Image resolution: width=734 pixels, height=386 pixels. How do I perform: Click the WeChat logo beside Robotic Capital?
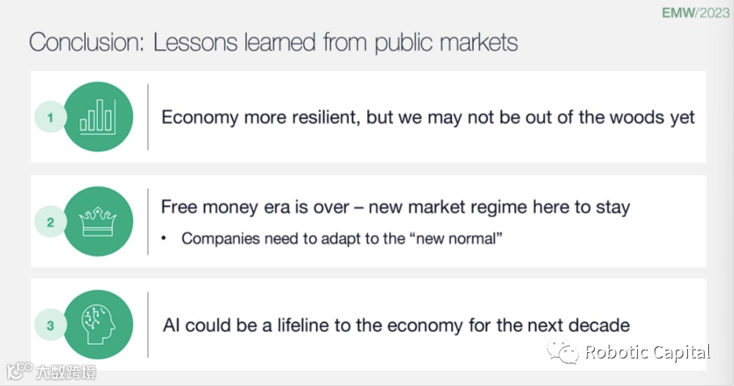tap(563, 352)
